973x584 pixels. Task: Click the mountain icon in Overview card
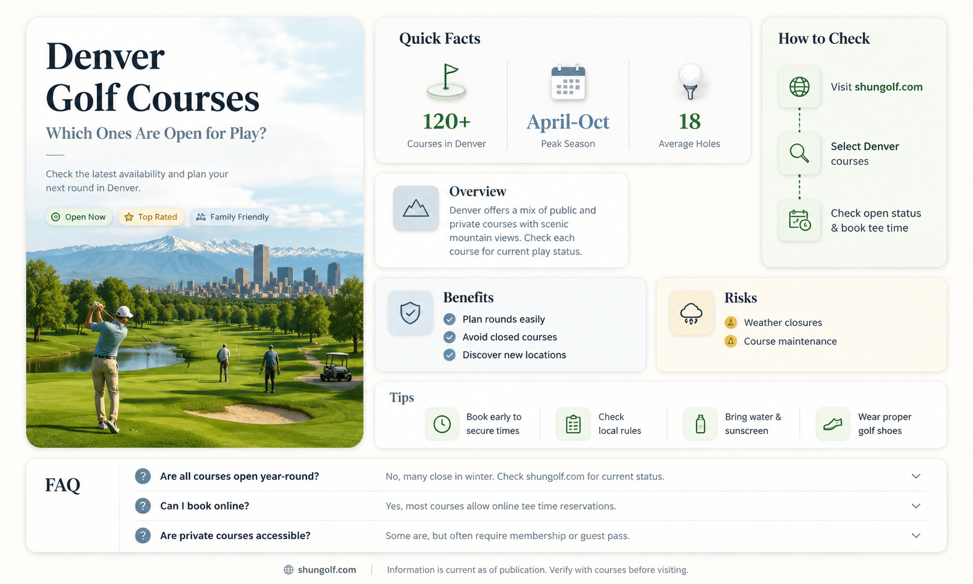coord(416,208)
